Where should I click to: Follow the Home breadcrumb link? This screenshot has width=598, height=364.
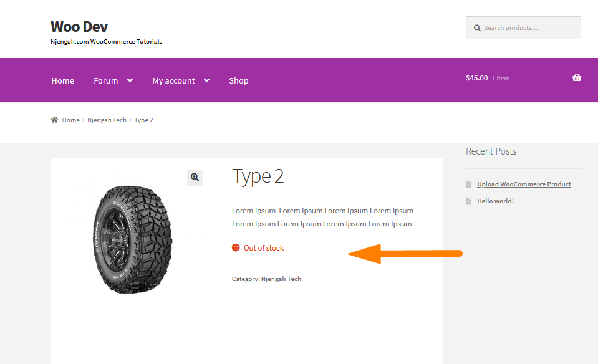tap(71, 120)
